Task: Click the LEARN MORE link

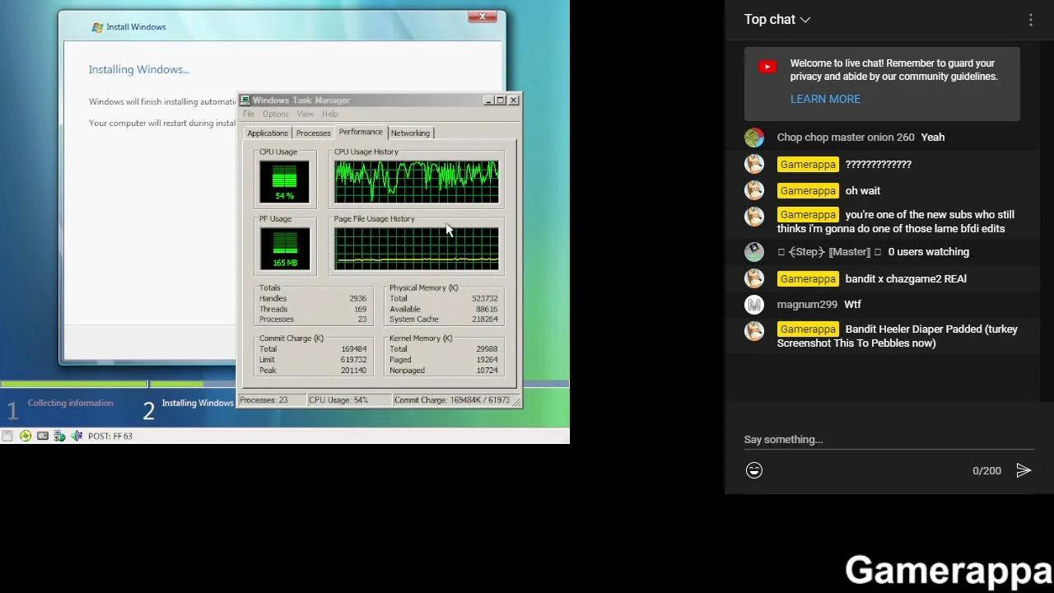Action: (x=825, y=99)
